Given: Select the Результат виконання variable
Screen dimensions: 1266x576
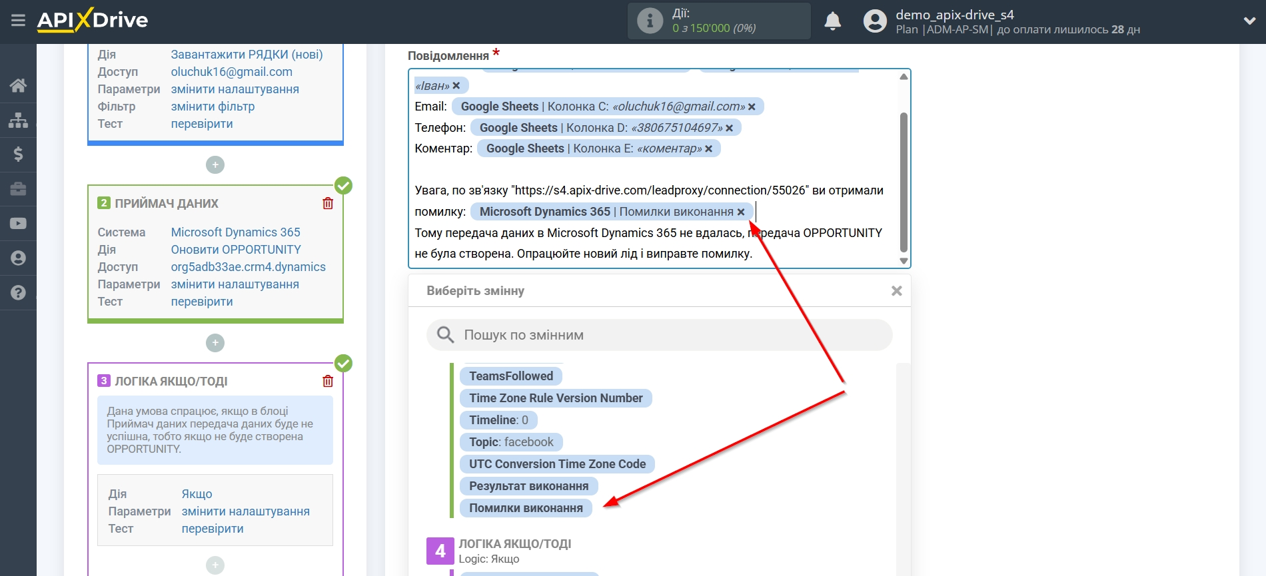Looking at the screenshot, I should tap(528, 486).
